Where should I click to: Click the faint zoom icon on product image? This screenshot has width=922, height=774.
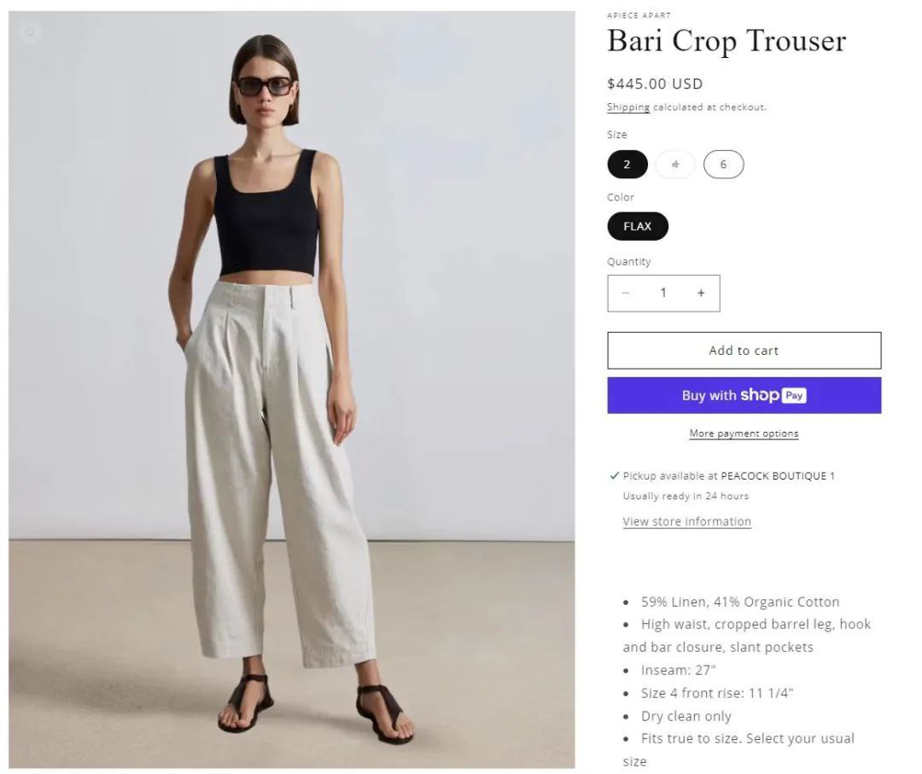coord(30,33)
